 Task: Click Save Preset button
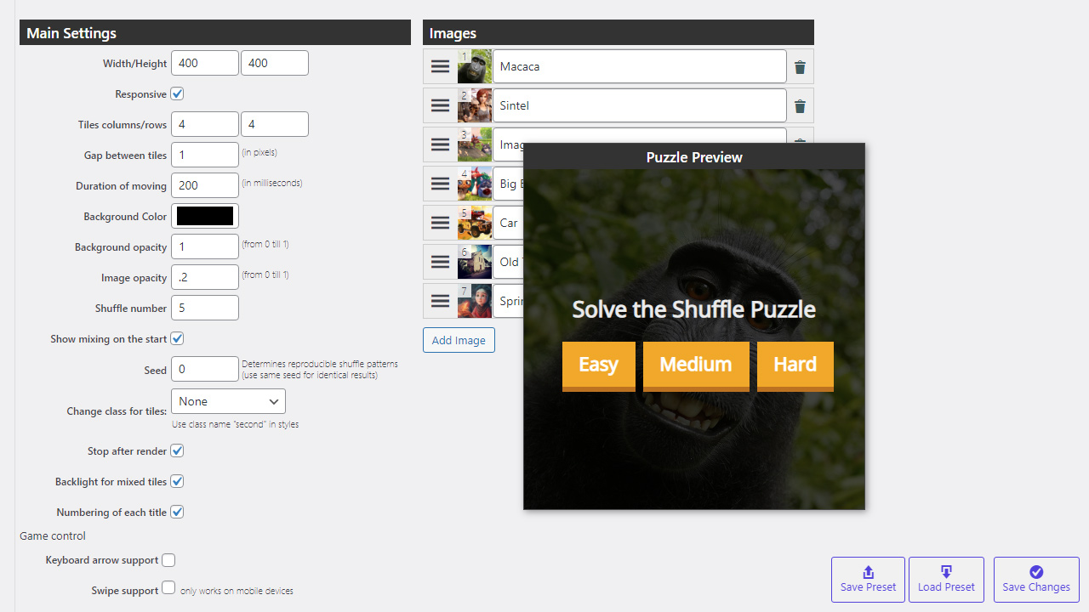click(x=868, y=580)
